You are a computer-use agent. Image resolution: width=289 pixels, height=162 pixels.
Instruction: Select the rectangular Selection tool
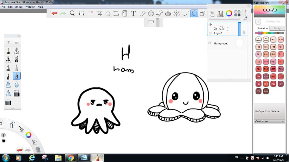(82, 13)
